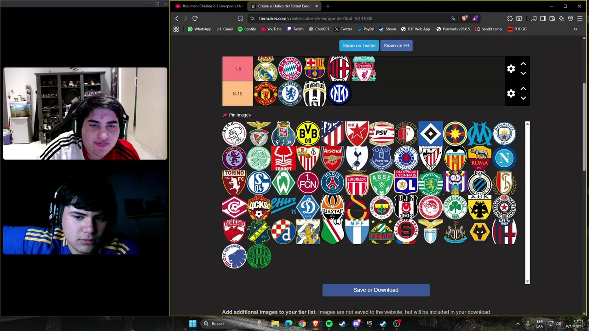The width and height of the screenshot is (589, 331).
Task: Open the FUT Web App bookmark
Action: (415, 29)
